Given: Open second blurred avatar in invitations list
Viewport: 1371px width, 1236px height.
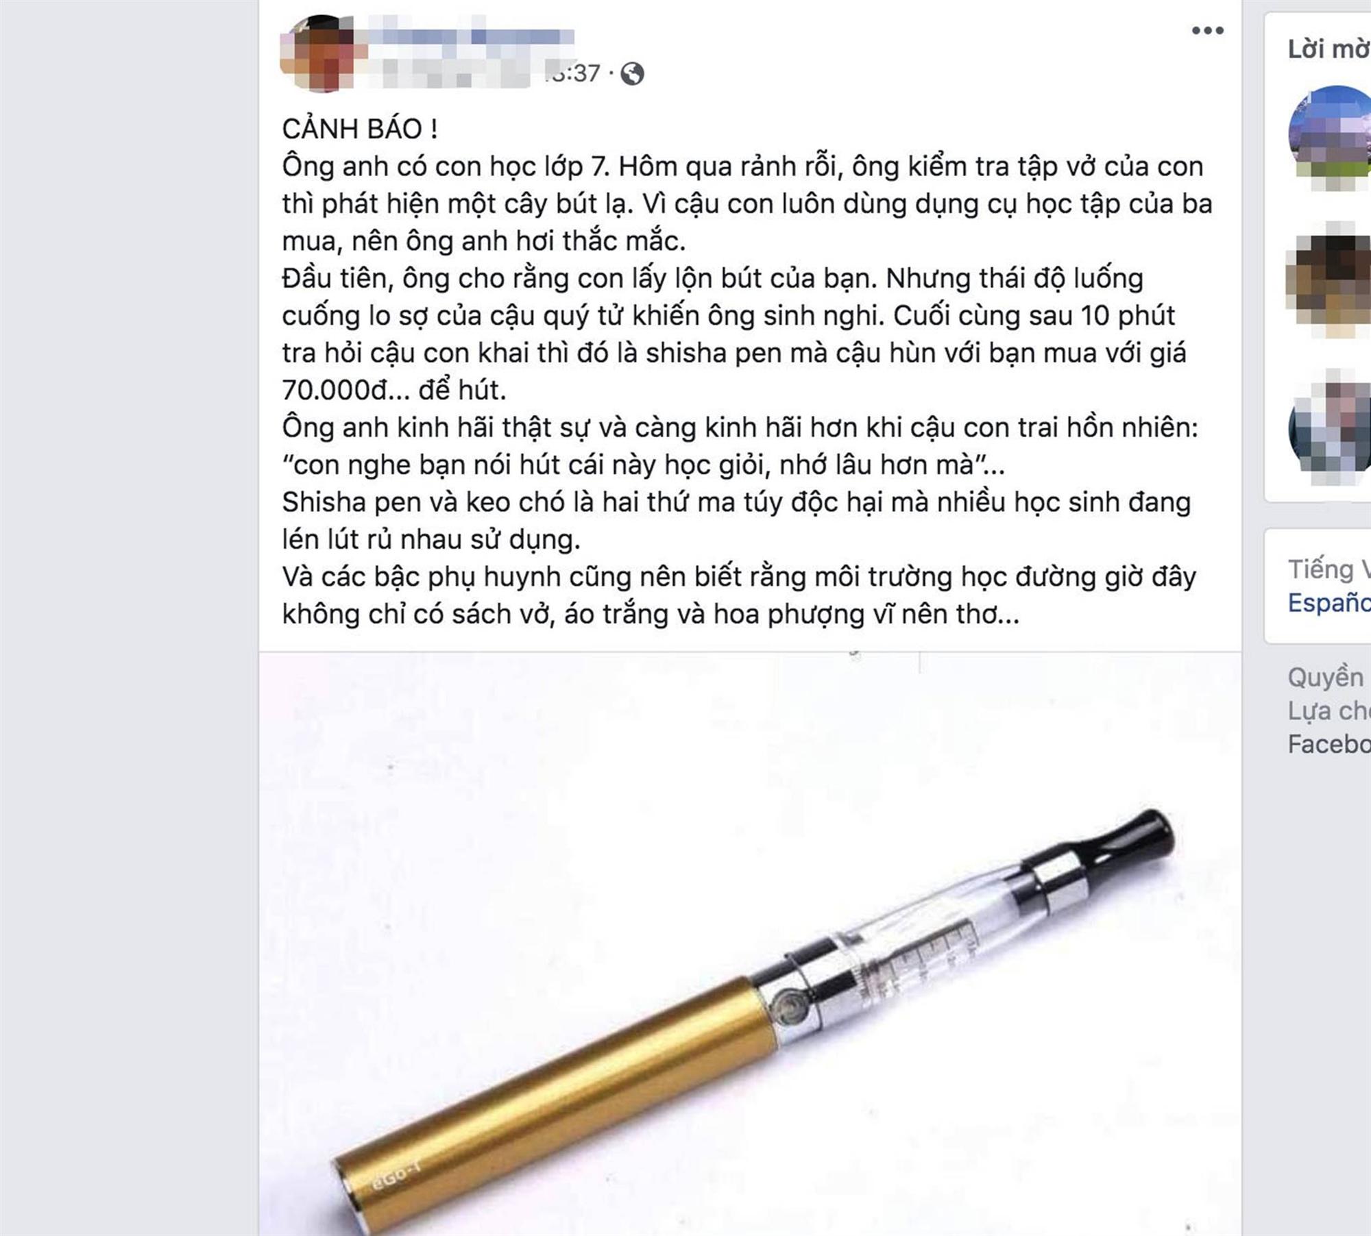Looking at the screenshot, I should point(1329,281).
